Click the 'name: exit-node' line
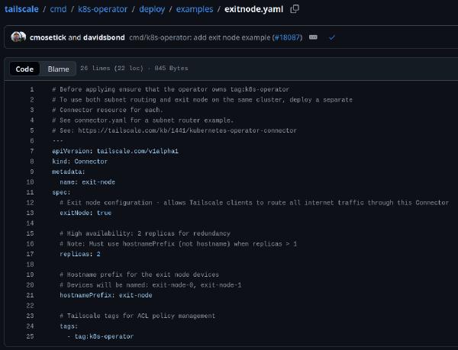458x350 pixels. point(87,182)
